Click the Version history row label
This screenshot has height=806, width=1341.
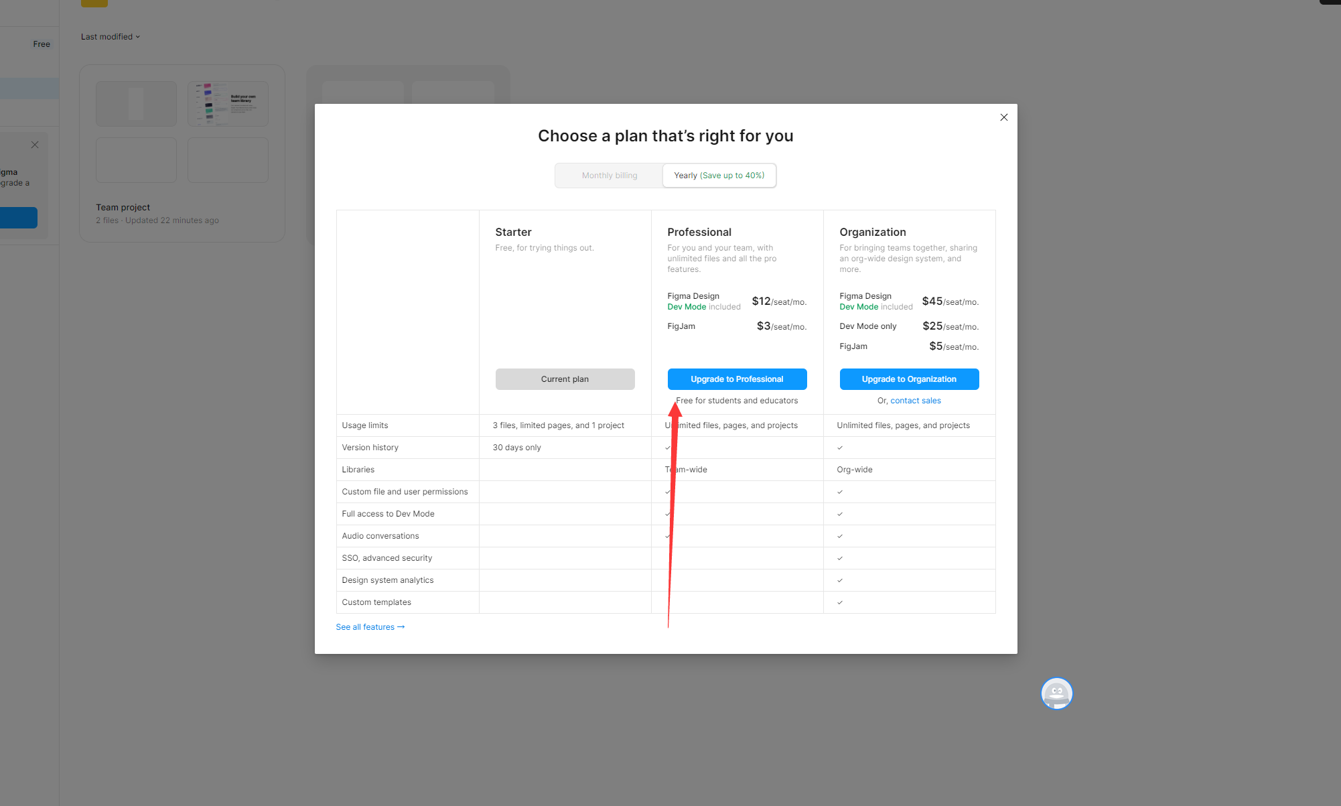[370, 448]
